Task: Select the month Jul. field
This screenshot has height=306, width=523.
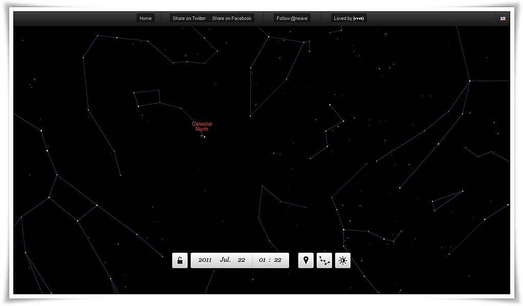Action: (225, 260)
